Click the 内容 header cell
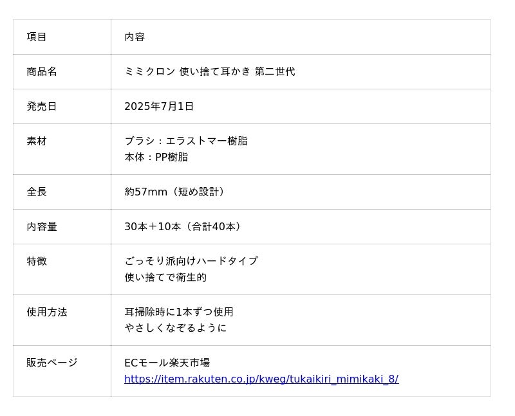Image resolution: width=515 pixels, height=416 pixels. [301, 37]
